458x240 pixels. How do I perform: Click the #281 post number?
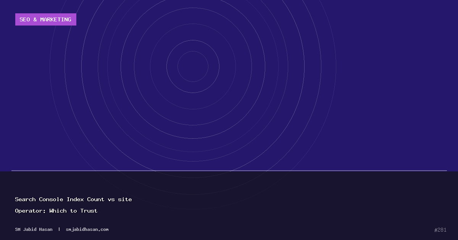coord(440,230)
